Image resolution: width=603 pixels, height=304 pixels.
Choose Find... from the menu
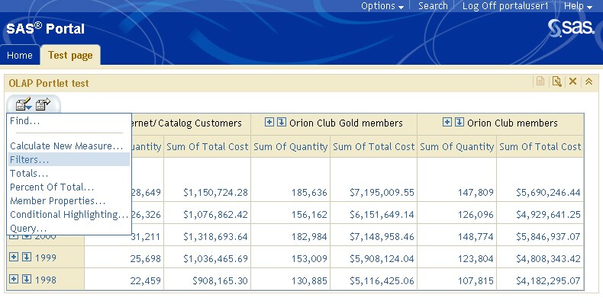[24, 121]
